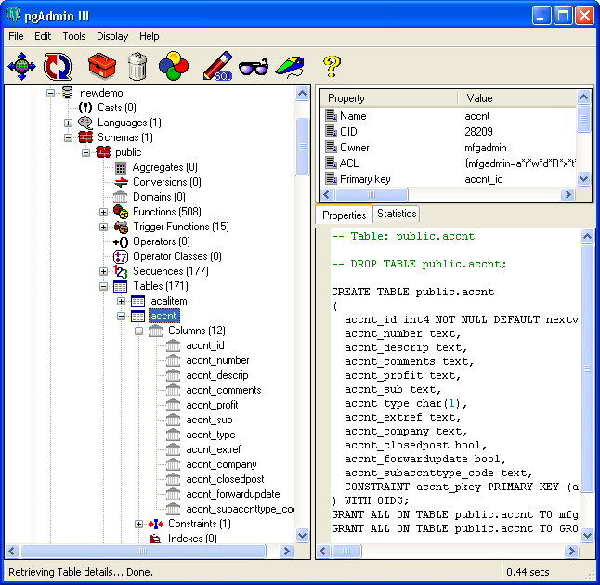Viewport: 600px width, 585px height.
Task: Click the Casts node icon
Action: point(85,108)
